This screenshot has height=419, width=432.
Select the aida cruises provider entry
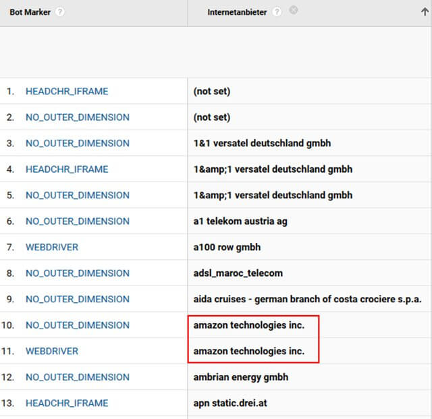[307, 299]
